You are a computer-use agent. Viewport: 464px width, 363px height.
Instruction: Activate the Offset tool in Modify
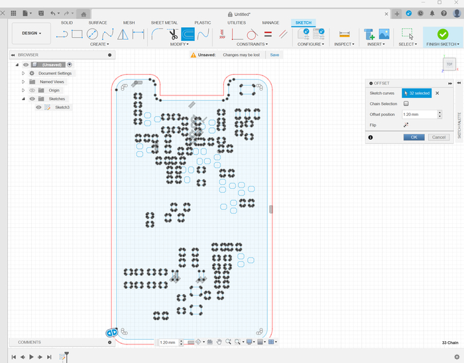click(x=188, y=34)
